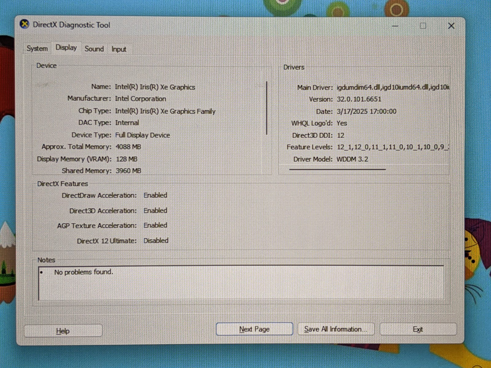Go to the Input tab
Screen dimensions: 491x368
pyautogui.click(x=119, y=49)
